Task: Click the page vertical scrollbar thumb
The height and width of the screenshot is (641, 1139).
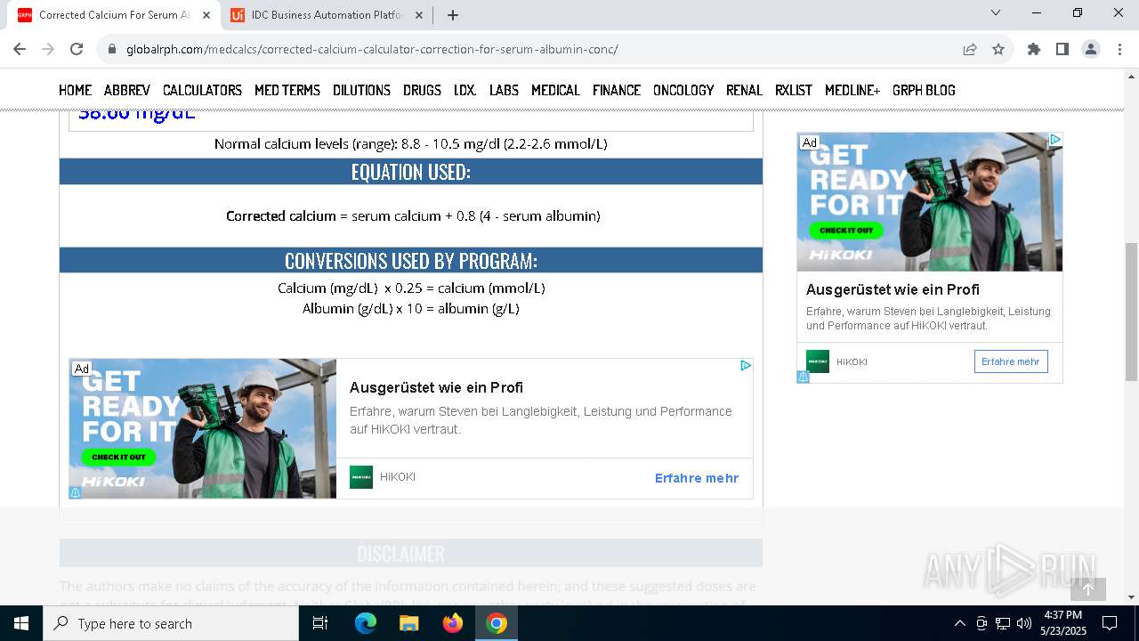Action: click(x=1132, y=312)
